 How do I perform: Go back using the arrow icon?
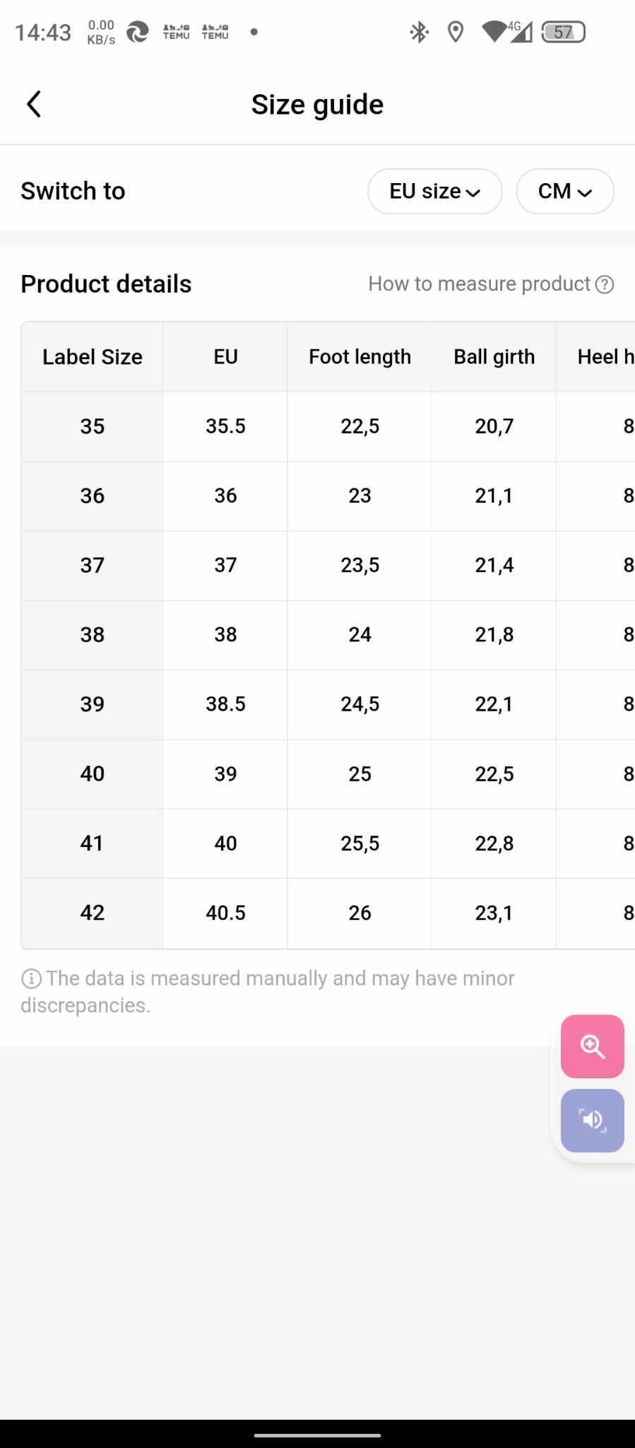[x=33, y=104]
